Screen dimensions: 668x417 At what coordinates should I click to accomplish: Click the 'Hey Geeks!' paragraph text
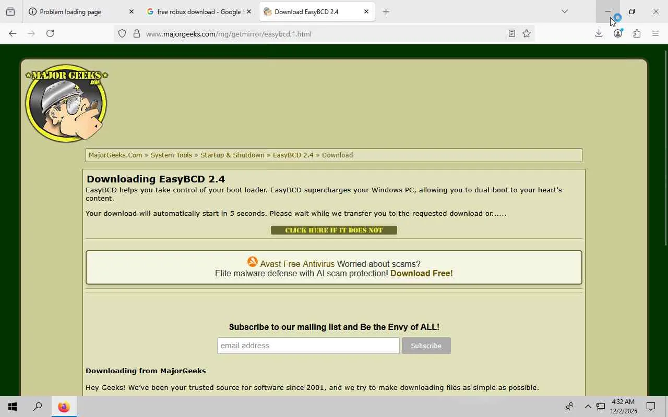point(312,387)
